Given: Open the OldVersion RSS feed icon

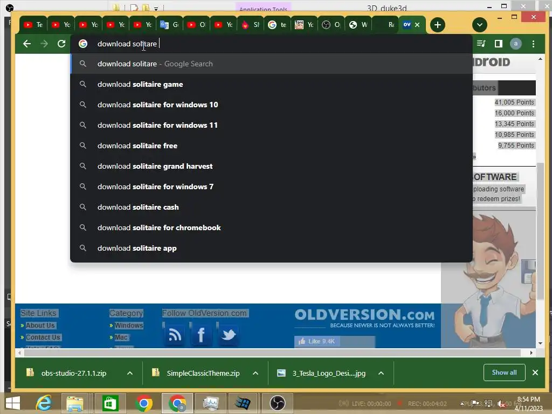Looking at the screenshot, I should pyautogui.click(x=175, y=334).
